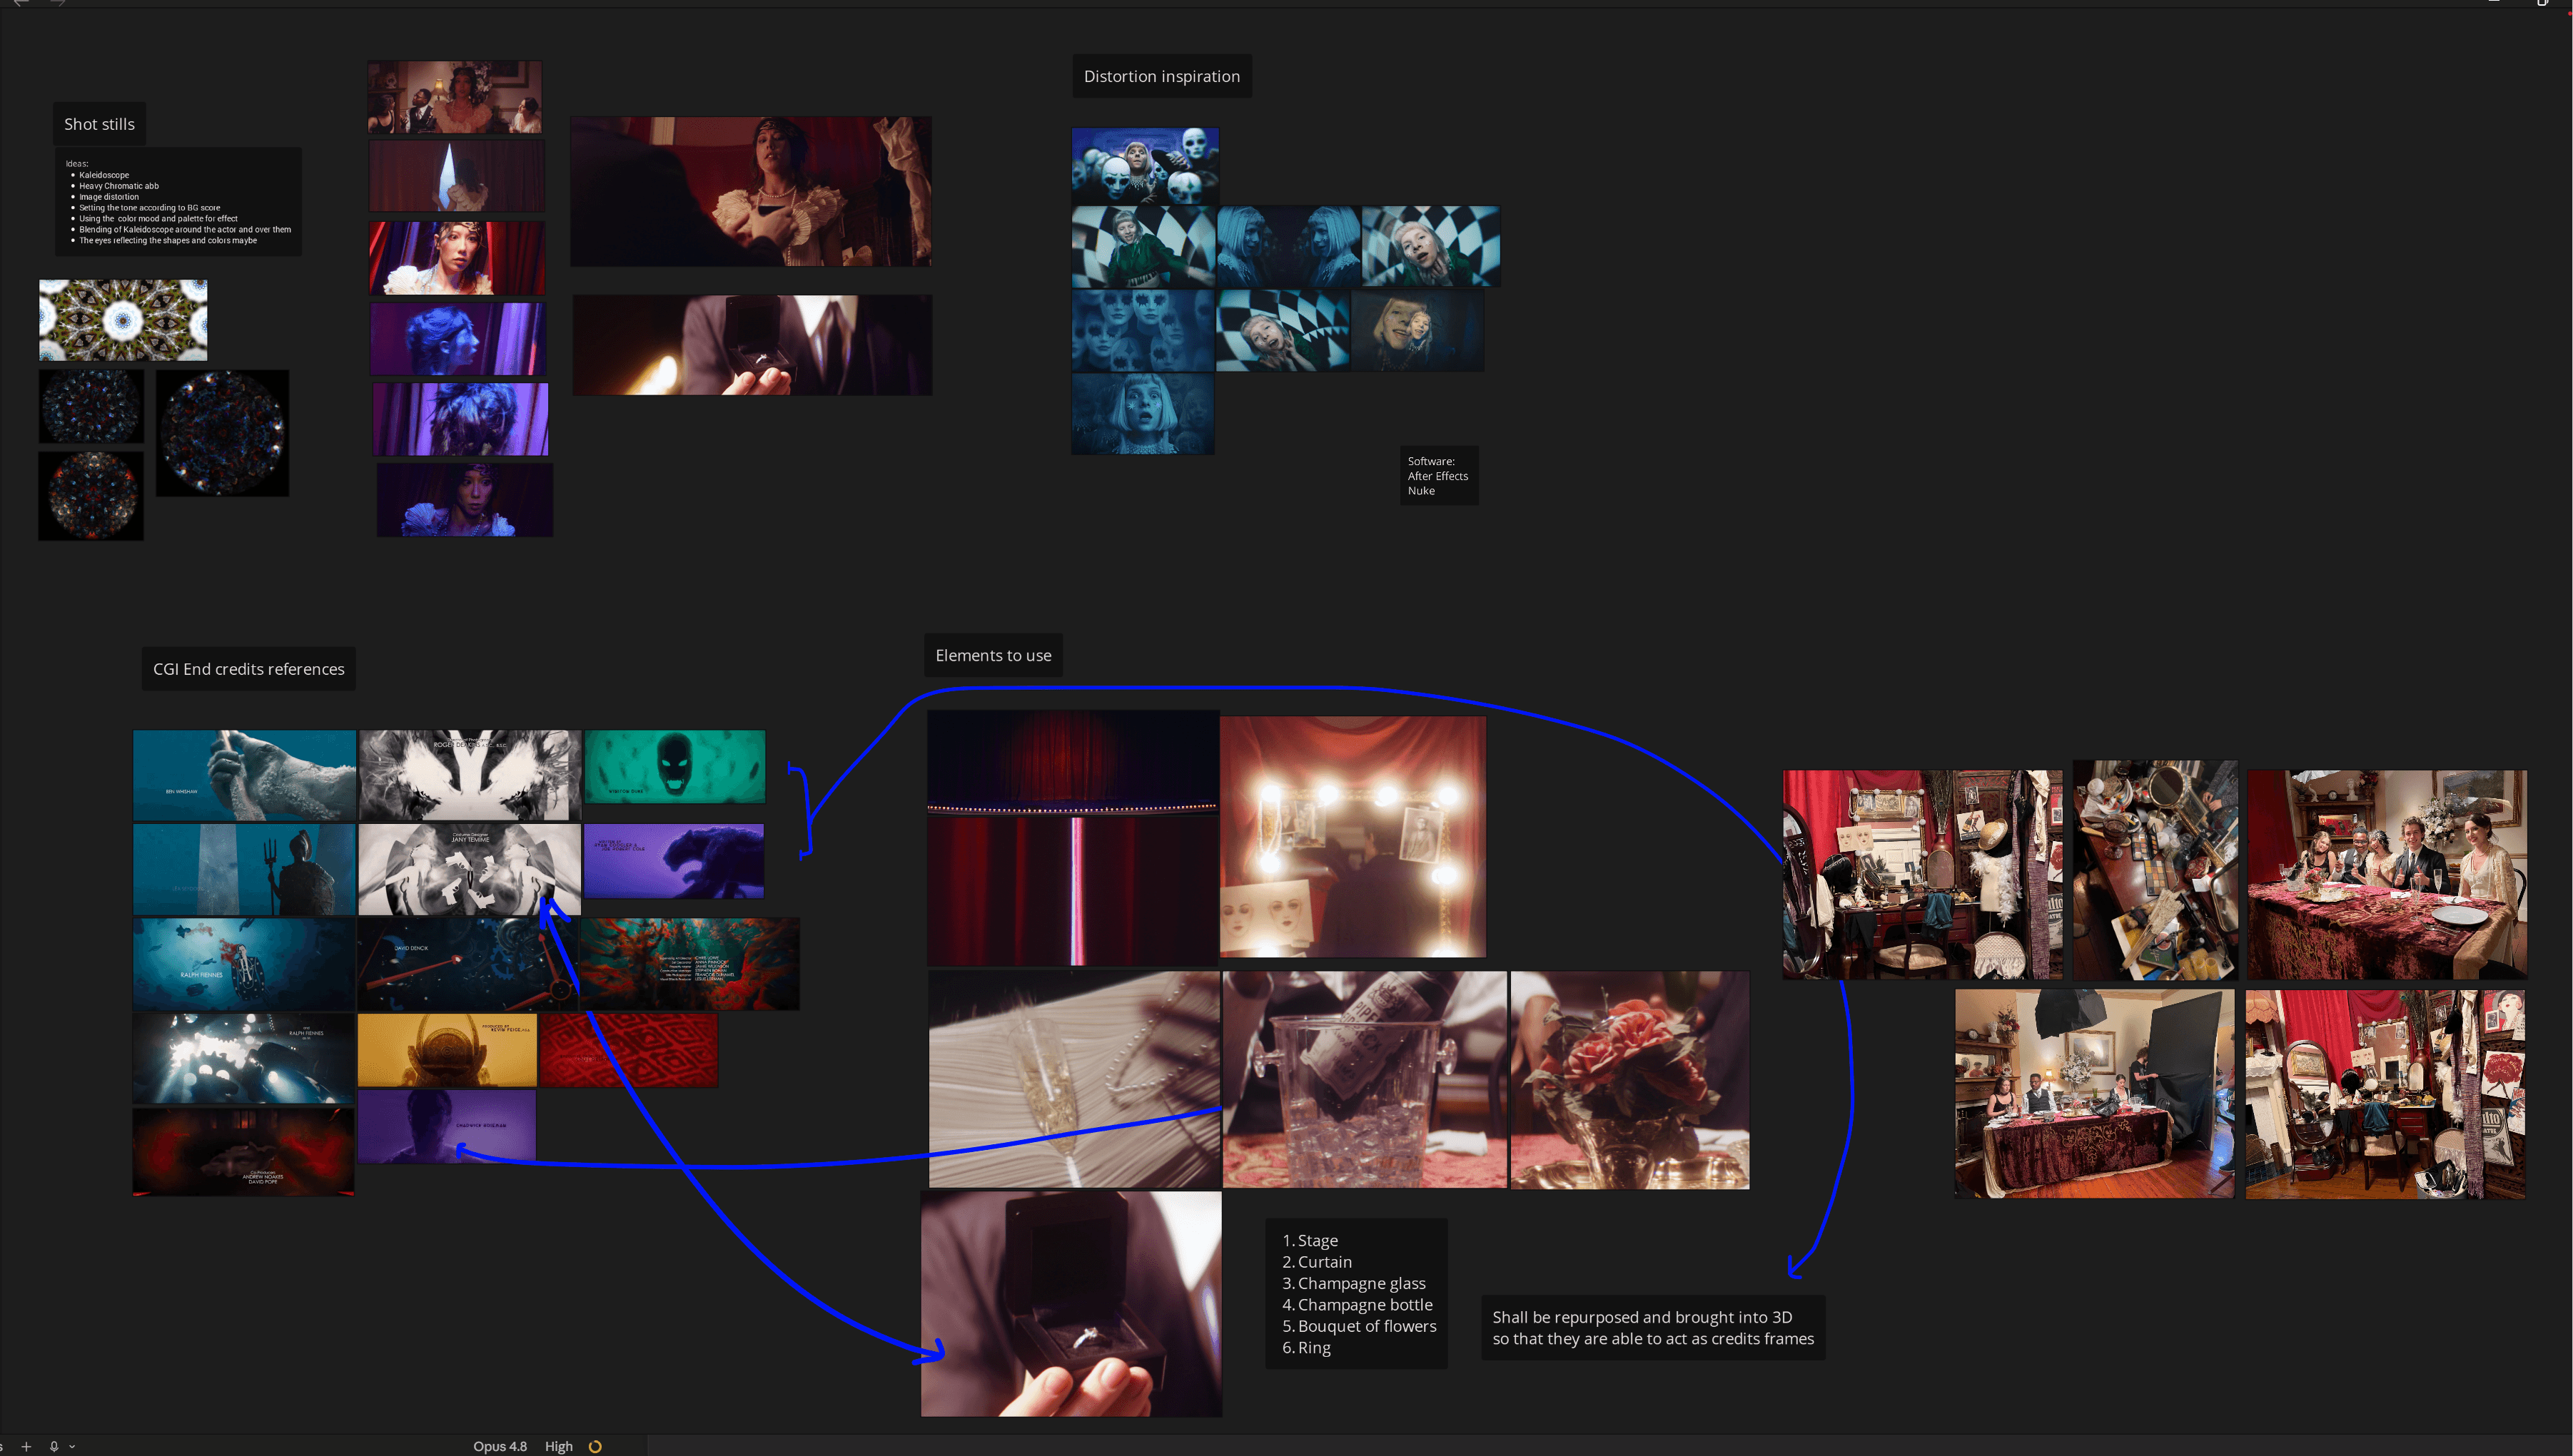Open the Opus 4.8 model selector
Screen dimensions: 2573x1456
pos(499,1446)
